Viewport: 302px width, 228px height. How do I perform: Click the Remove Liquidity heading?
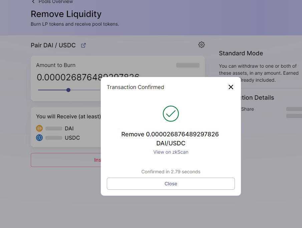point(66,14)
